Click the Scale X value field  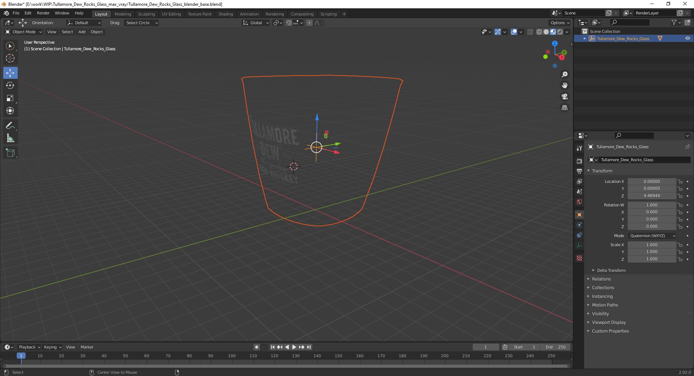click(652, 245)
